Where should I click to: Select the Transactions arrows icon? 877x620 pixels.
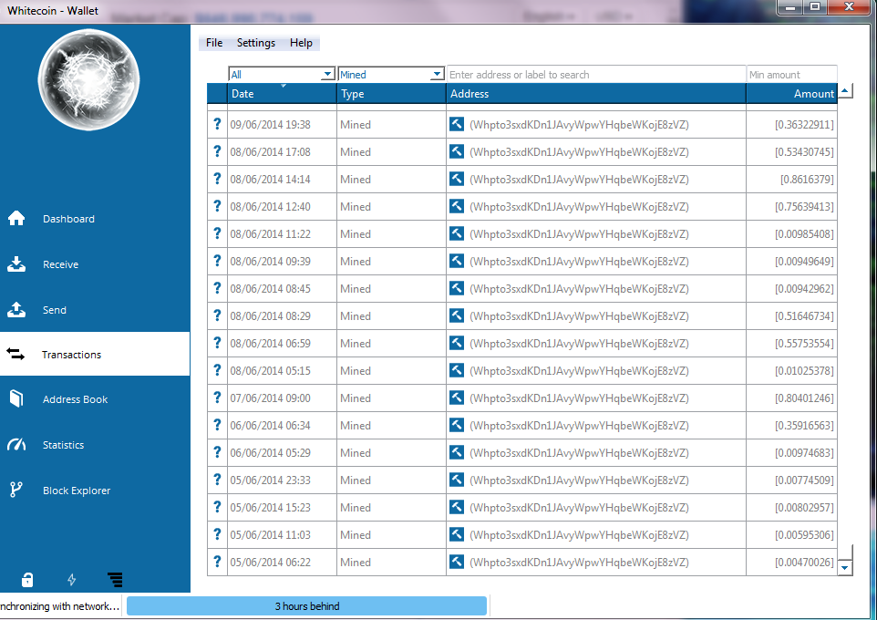pos(15,354)
